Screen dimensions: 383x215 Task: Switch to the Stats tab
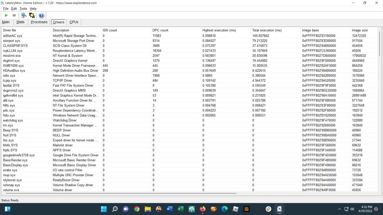tap(20, 22)
